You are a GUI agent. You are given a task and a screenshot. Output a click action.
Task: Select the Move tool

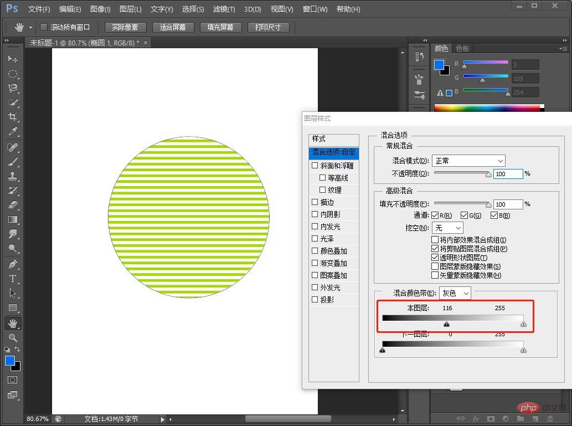[12, 58]
